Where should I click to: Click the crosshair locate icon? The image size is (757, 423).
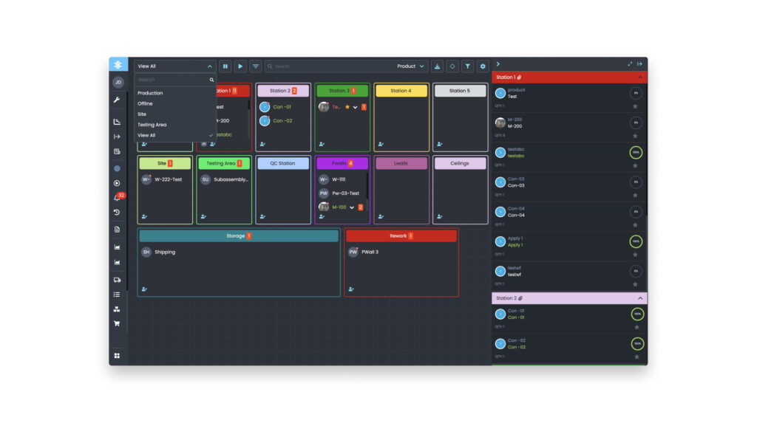point(452,66)
